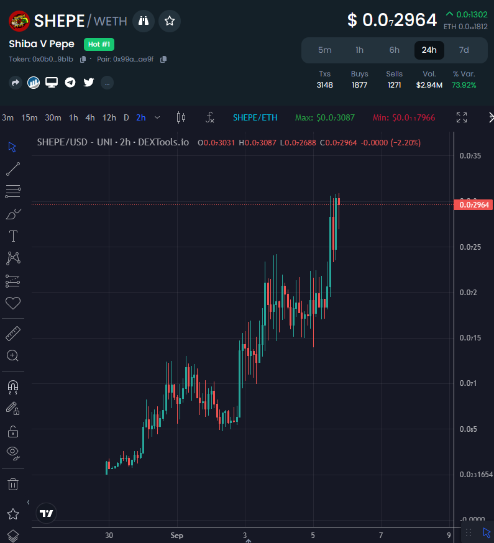The width and height of the screenshot is (494, 543).
Task: Switch chart to 30m interval
Action: pyautogui.click(x=53, y=118)
